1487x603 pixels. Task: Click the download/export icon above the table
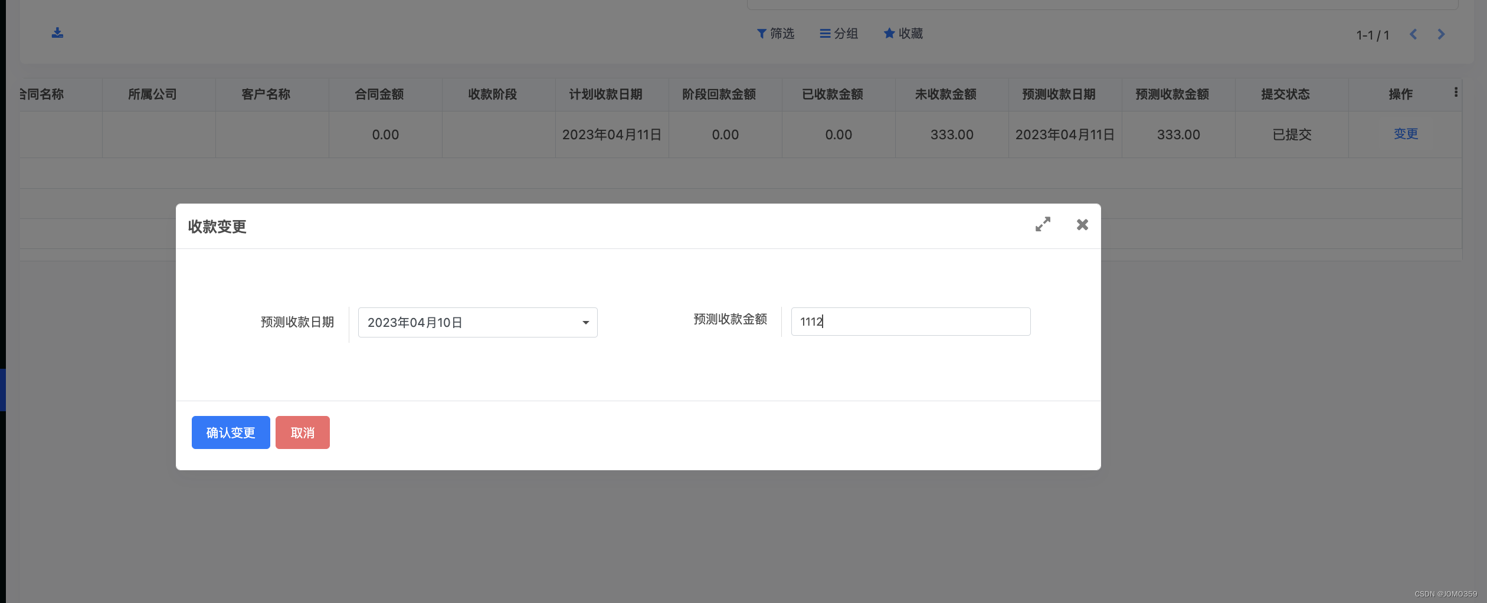[57, 32]
